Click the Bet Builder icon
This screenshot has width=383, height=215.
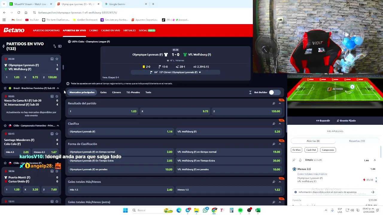point(250,92)
